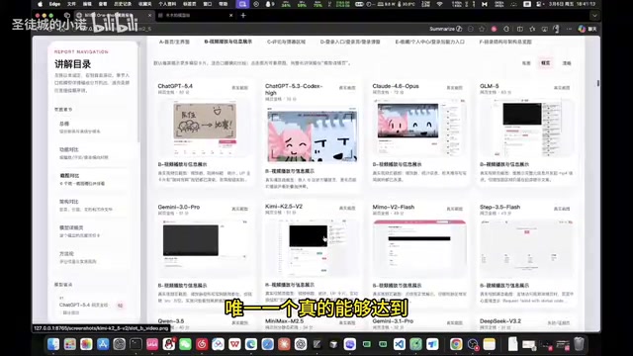Viewport: 633px width, 356px height.
Task: Open Trash in the dock
Action: click(579, 344)
